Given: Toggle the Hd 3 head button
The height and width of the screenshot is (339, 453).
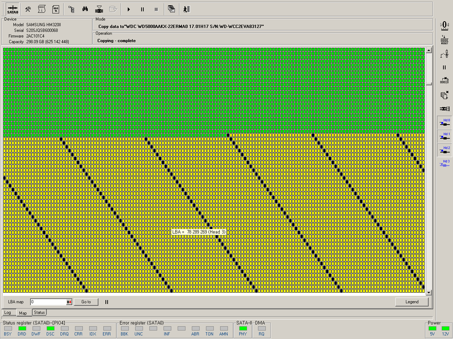Looking at the screenshot, I should (445, 163).
